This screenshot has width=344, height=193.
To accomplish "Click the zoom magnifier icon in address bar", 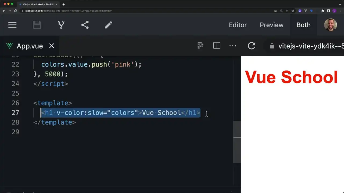I will (281, 11).
